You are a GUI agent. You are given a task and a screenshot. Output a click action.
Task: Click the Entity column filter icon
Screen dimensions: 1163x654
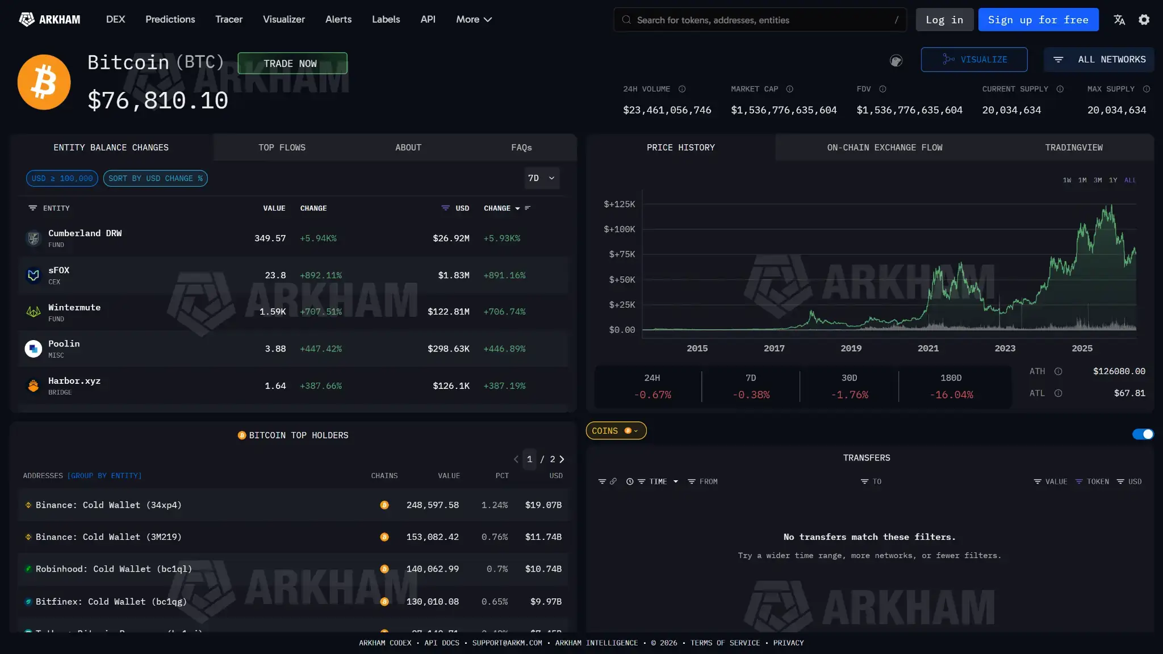click(x=32, y=208)
